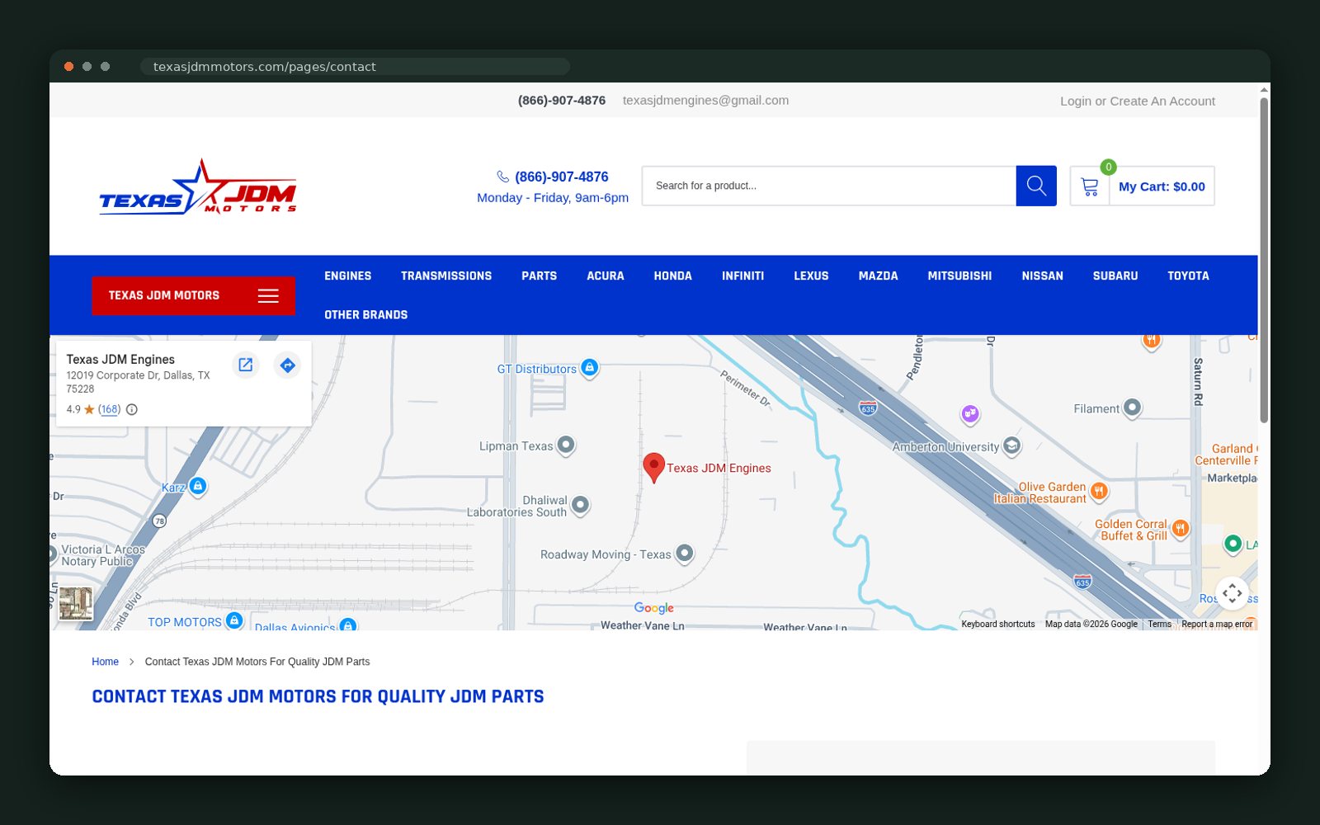Open the TRANSMISSIONS menu item
1320x825 pixels.
(446, 276)
